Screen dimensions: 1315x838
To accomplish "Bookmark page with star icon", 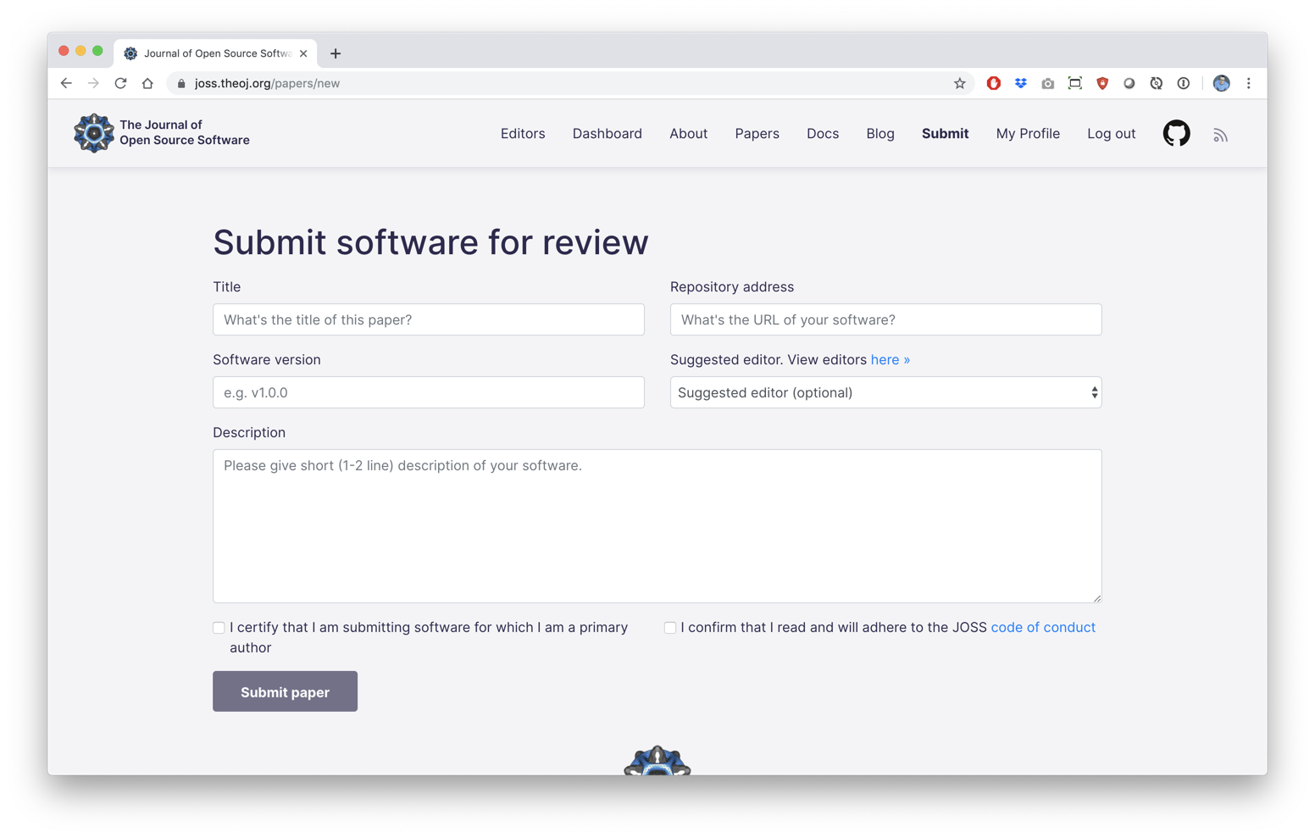I will (x=959, y=83).
